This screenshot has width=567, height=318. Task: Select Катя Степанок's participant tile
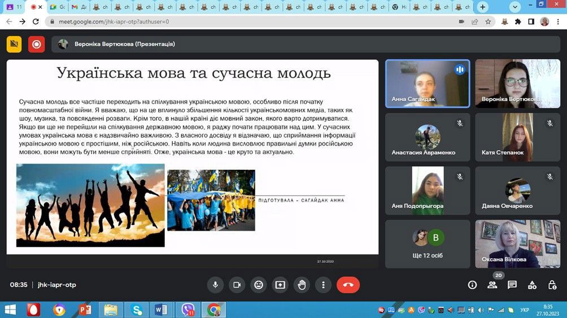pos(517,137)
